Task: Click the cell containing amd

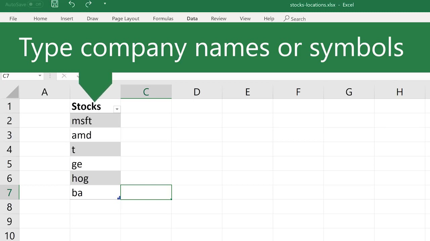Action: coord(95,135)
